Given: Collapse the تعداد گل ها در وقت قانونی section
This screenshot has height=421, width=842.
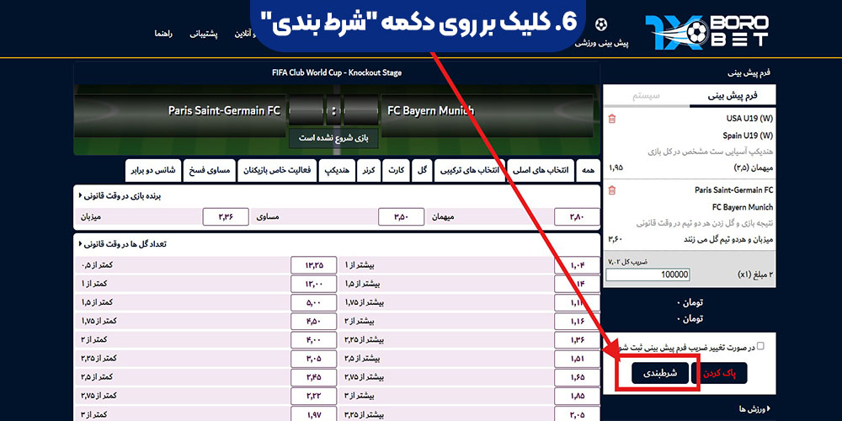Looking at the screenshot, I should point(81,244).
